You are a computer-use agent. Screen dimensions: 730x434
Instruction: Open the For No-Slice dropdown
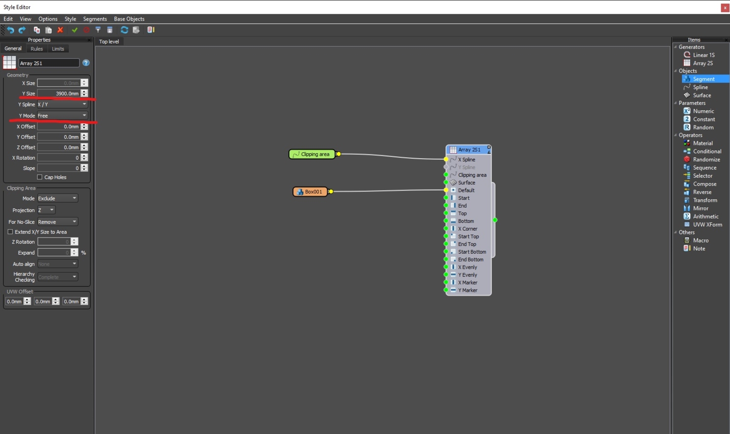click(57, 222)
